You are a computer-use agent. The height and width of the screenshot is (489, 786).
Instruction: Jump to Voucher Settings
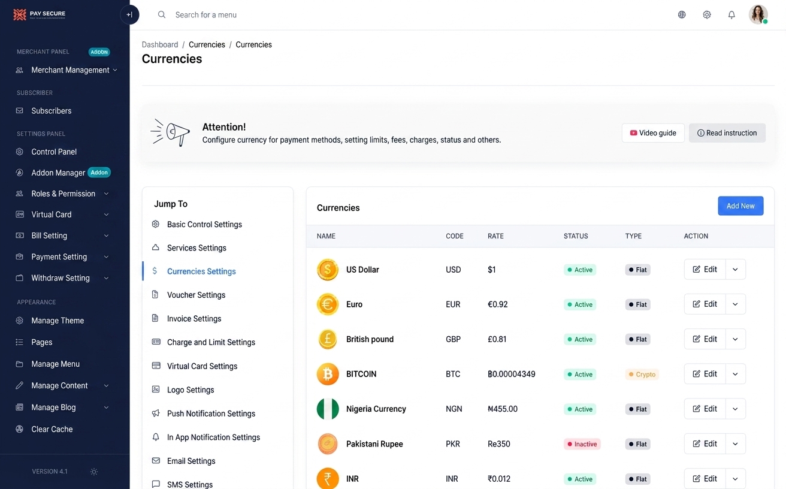(x=196, y=295)
